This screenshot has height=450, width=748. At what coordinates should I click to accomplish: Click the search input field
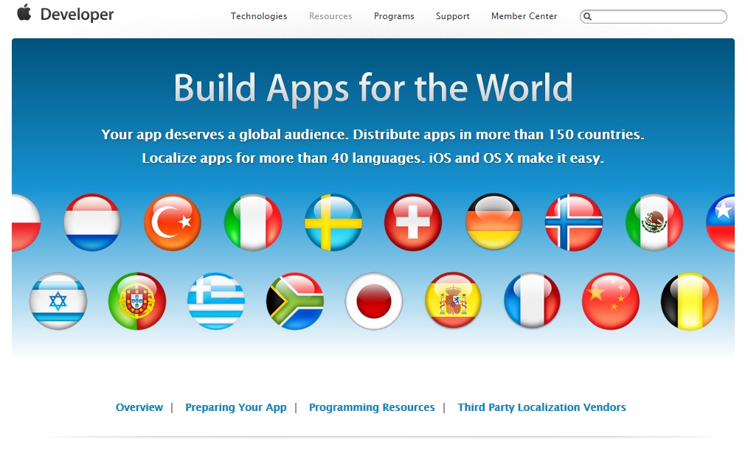tap(659, 16)
